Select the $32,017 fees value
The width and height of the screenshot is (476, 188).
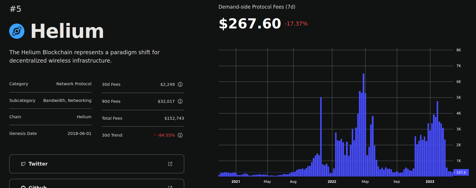point(166,101)
